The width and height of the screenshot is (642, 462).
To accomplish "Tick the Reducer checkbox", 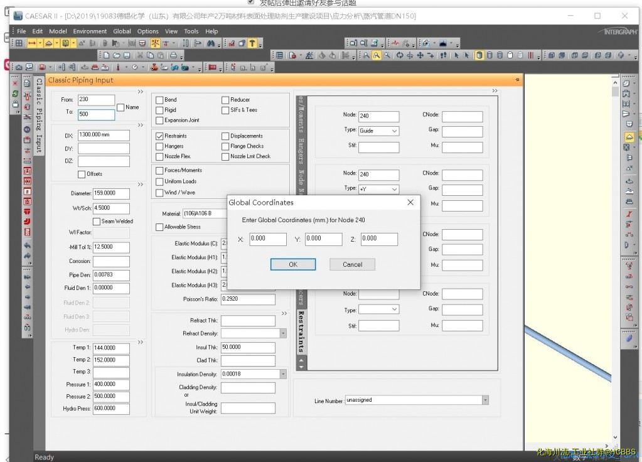I will point(225,100).
